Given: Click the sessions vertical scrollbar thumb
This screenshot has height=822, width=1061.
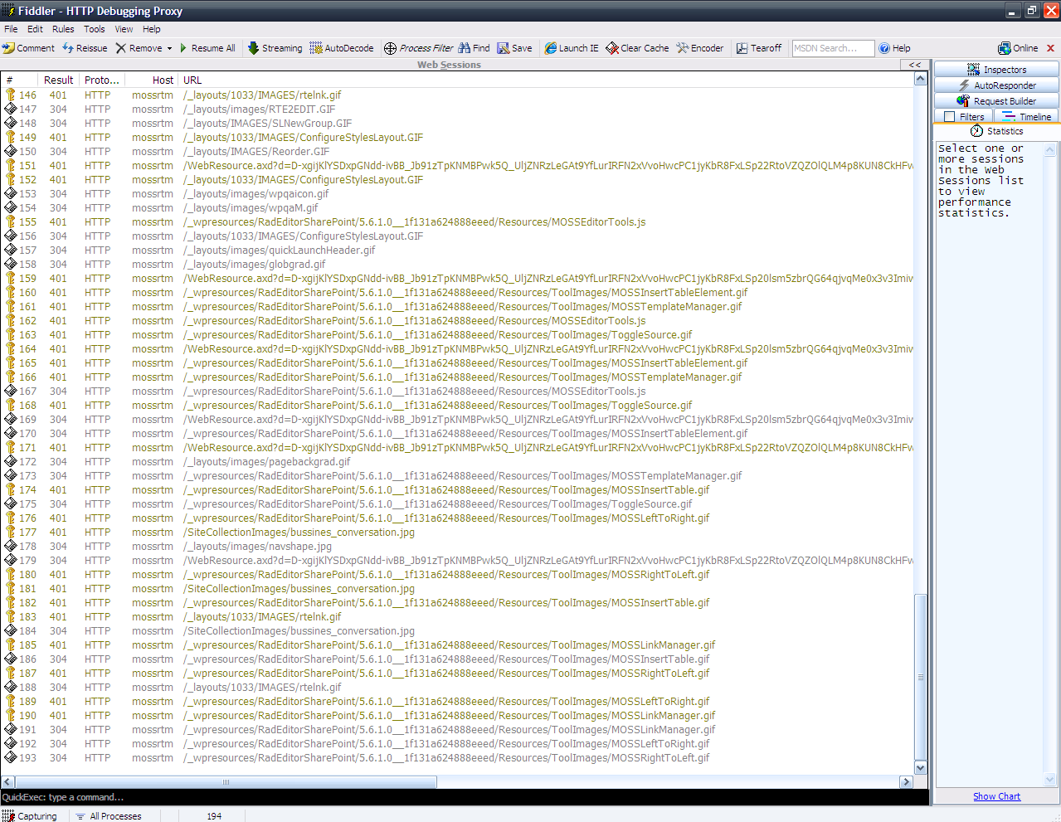Looking at the screenshot, I should point(920,678).
